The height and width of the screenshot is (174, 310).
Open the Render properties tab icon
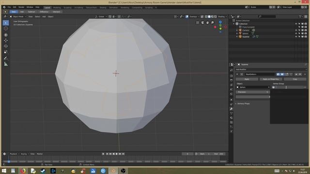231,76
